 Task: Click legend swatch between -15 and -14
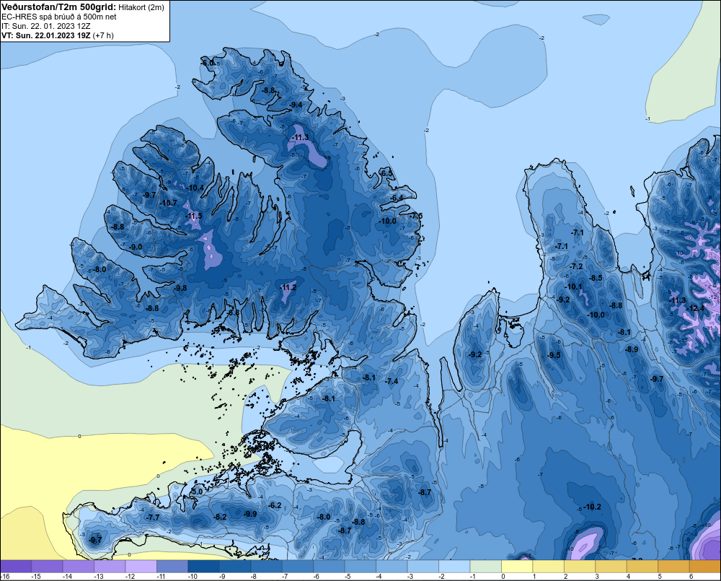pyautogui.click(x=47, y=567)
